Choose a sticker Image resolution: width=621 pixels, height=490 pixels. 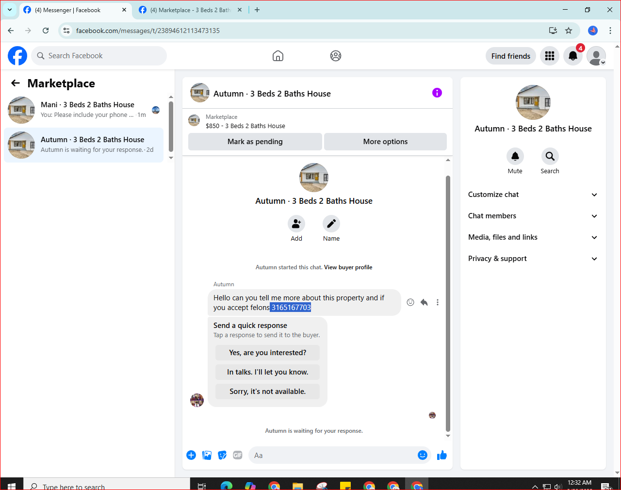pyautogui.click(x=222, y=455)
